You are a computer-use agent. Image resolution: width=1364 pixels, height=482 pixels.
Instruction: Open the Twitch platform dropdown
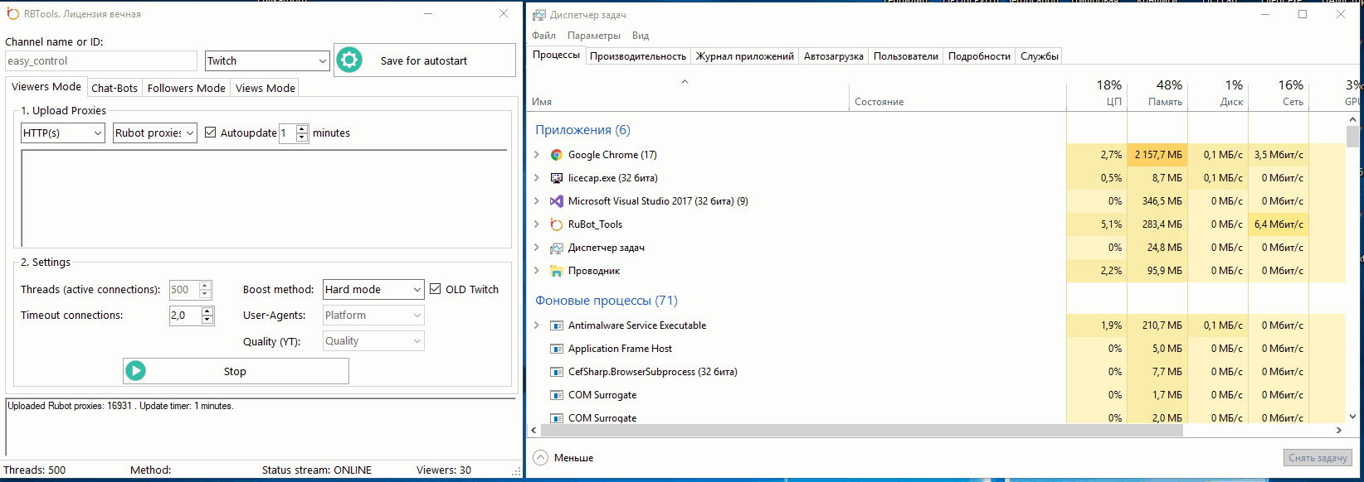267,60
